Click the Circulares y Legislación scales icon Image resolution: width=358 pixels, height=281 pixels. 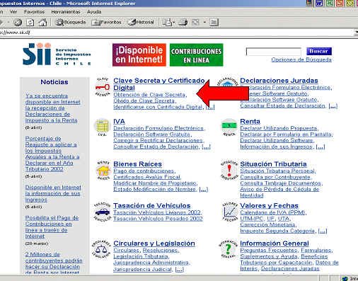pos(101,249)
